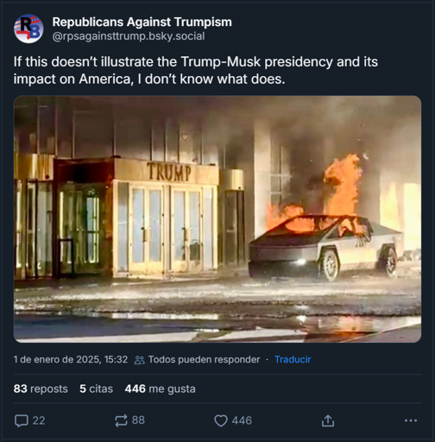This screenshot has width=435, height=442.
Task: Open the Republicans Against Trumpism profile name
Action: pyautogui.click(x=142, y=22)
